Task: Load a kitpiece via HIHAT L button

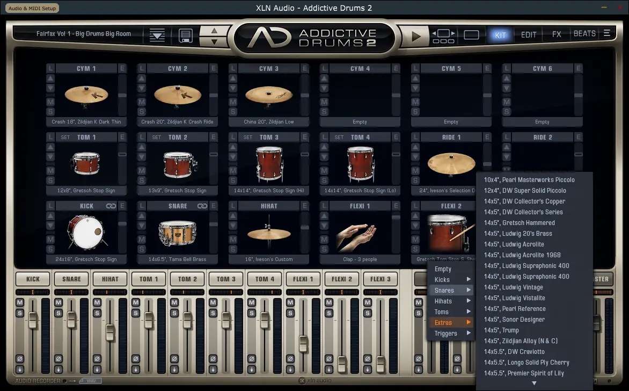Action: 233,206
